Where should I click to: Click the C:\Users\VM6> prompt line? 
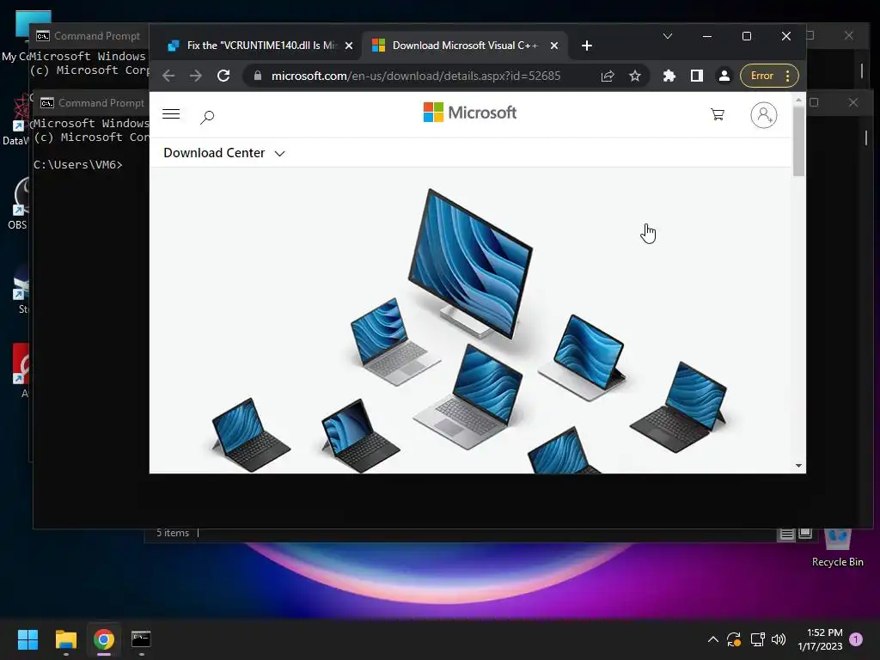[78, 164]
